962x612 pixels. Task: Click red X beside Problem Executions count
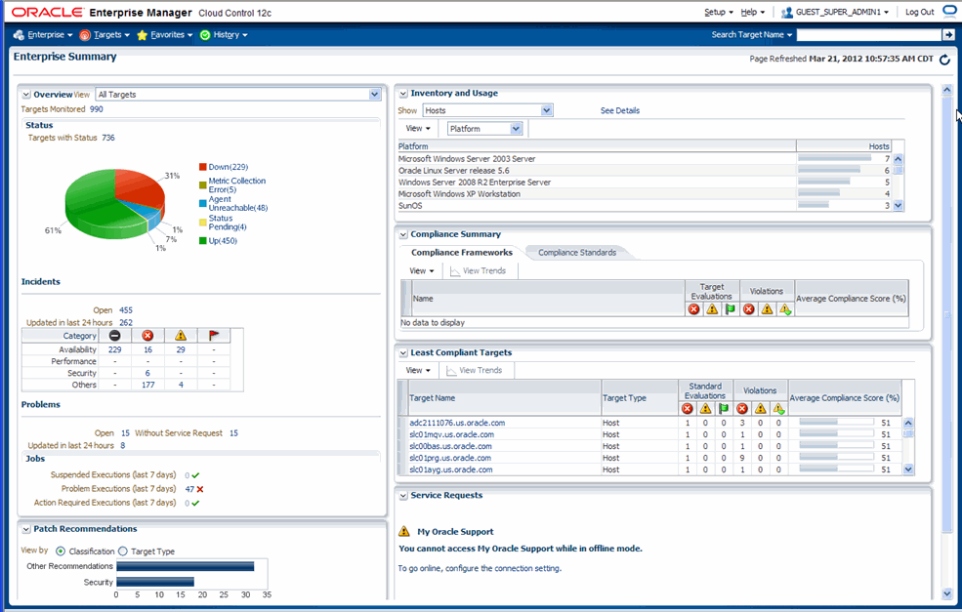(200, 489)
